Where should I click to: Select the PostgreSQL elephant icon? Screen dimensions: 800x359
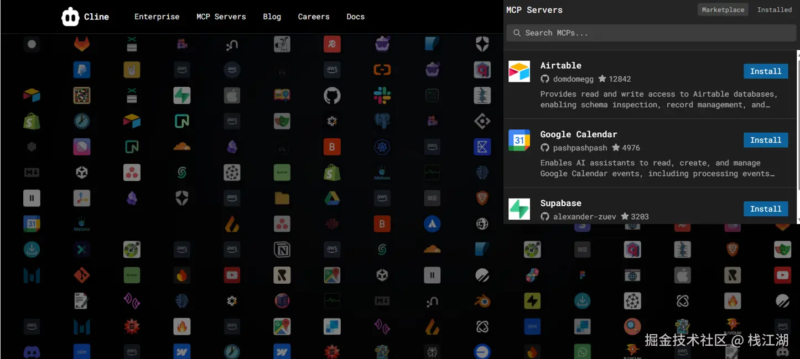(382, 121)
